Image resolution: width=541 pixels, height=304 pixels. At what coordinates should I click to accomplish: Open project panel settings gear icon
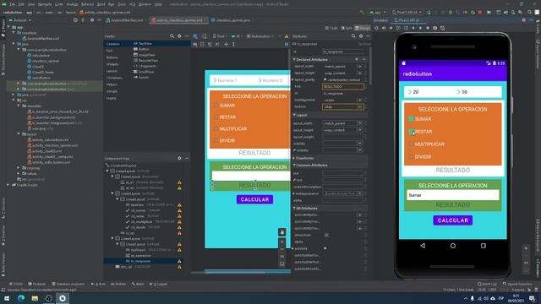tap(92, 20)
